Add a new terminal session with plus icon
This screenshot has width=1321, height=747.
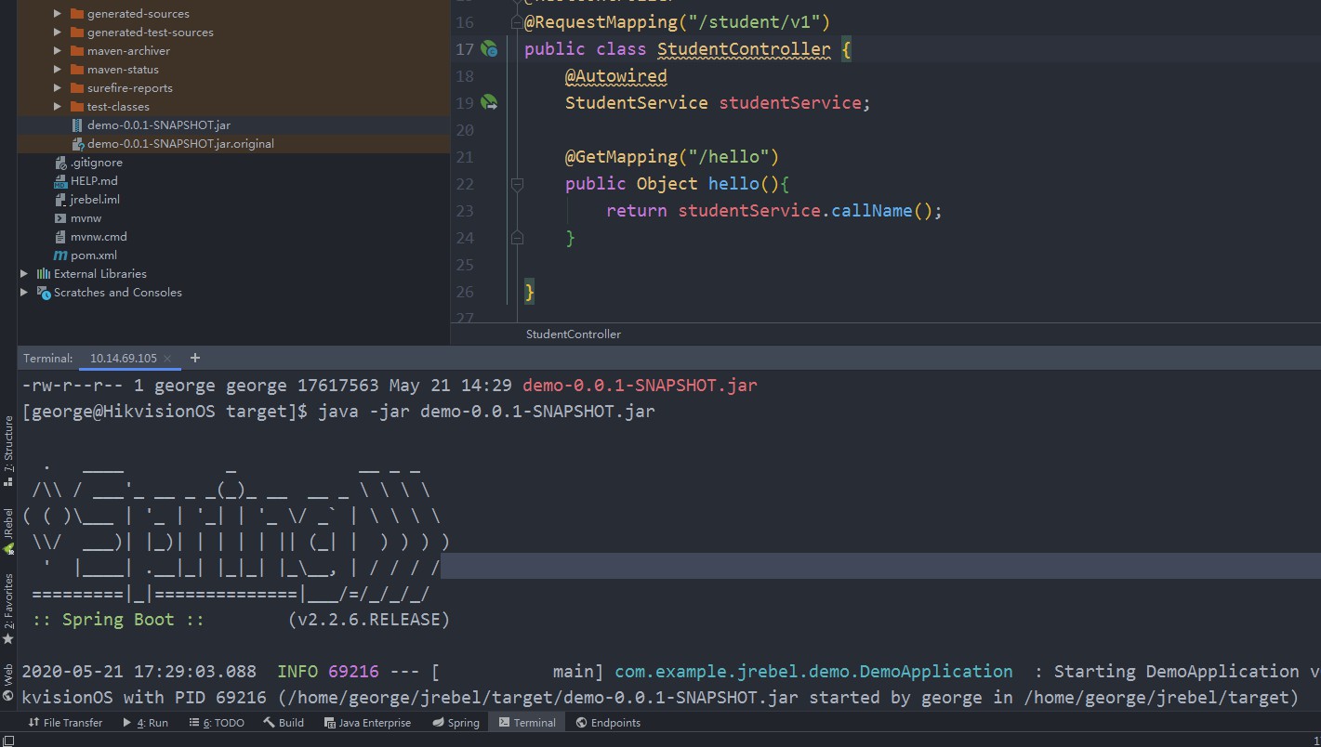pos(195,358)
